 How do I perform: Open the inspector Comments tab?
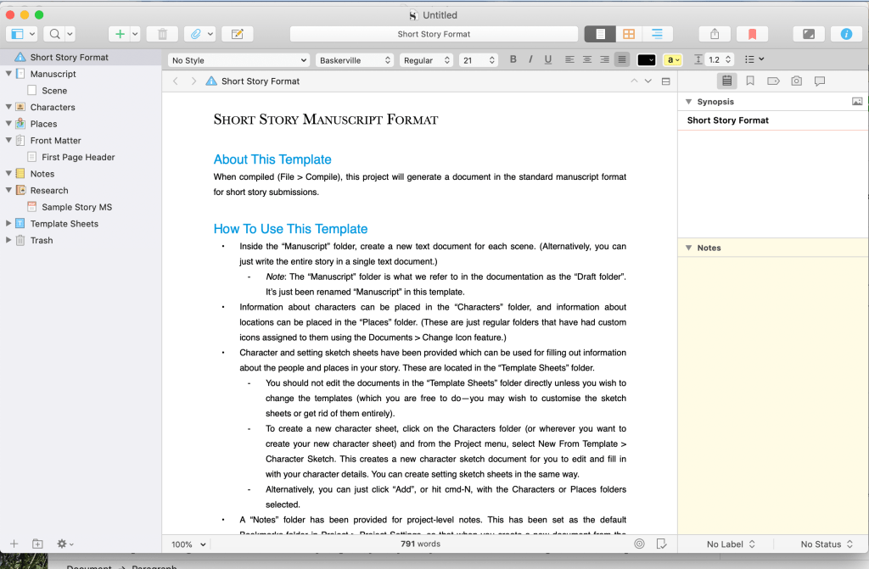point(820,81)
